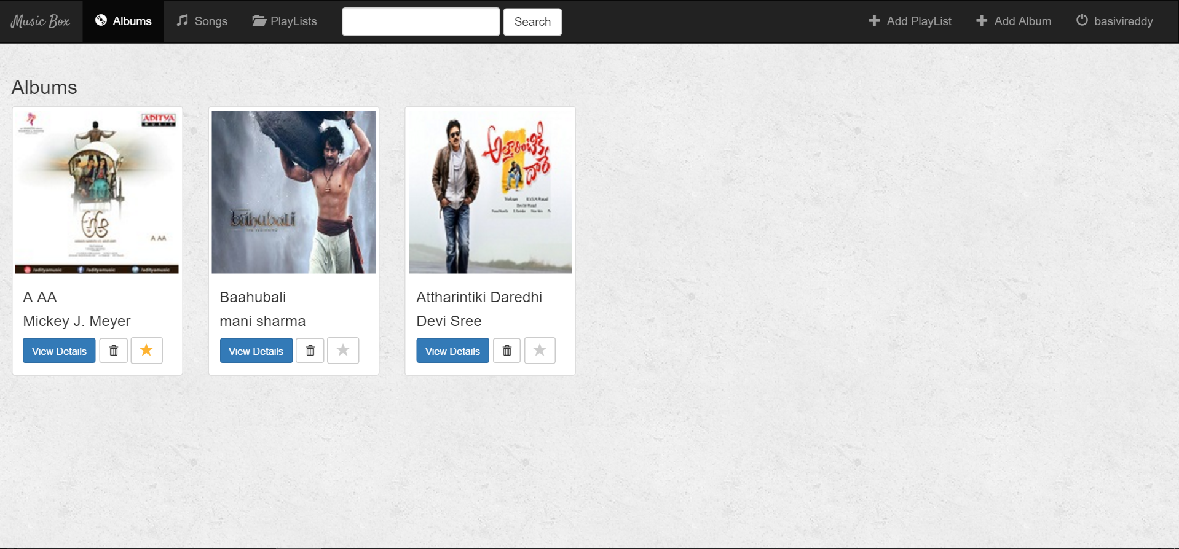This screenshot has height=549, width=1179.
Task: Favorite the Baahubali album star
Action: pos(343,351)
